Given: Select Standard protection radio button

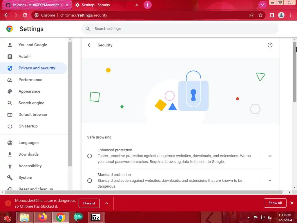Looking at the screenshot, I should click(90, 181).
